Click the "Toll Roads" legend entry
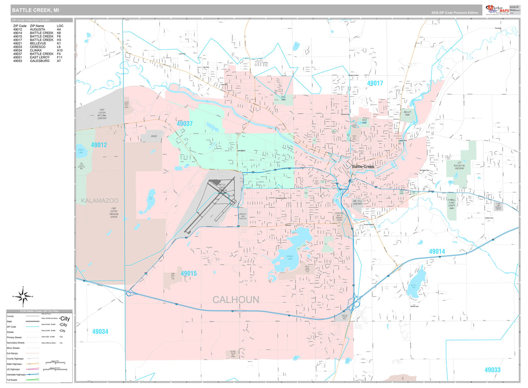 tap(12, 380)
